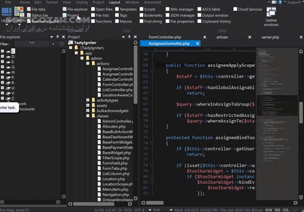Expand the D: drive in File explorer
This screenshot has width=304, height=212.
pyautogui.click(x=2, y=56)
